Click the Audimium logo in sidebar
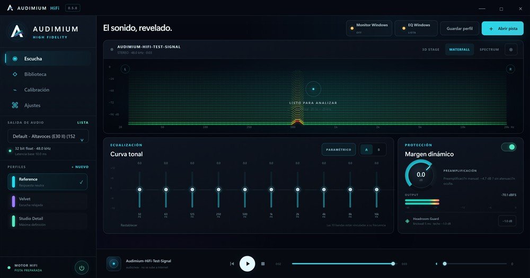Screen dimensions: 530x278 pos(17,31)
